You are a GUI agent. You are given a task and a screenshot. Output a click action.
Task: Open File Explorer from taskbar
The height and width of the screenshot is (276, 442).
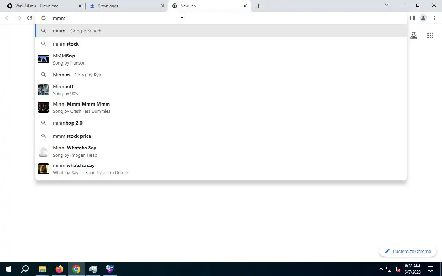click(x=42, y=269)
